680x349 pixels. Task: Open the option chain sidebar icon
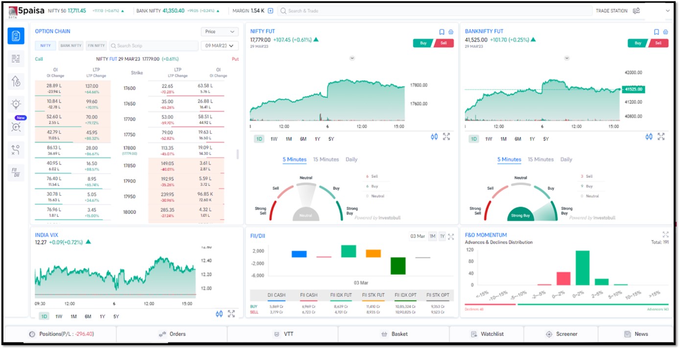click(16, 36)
